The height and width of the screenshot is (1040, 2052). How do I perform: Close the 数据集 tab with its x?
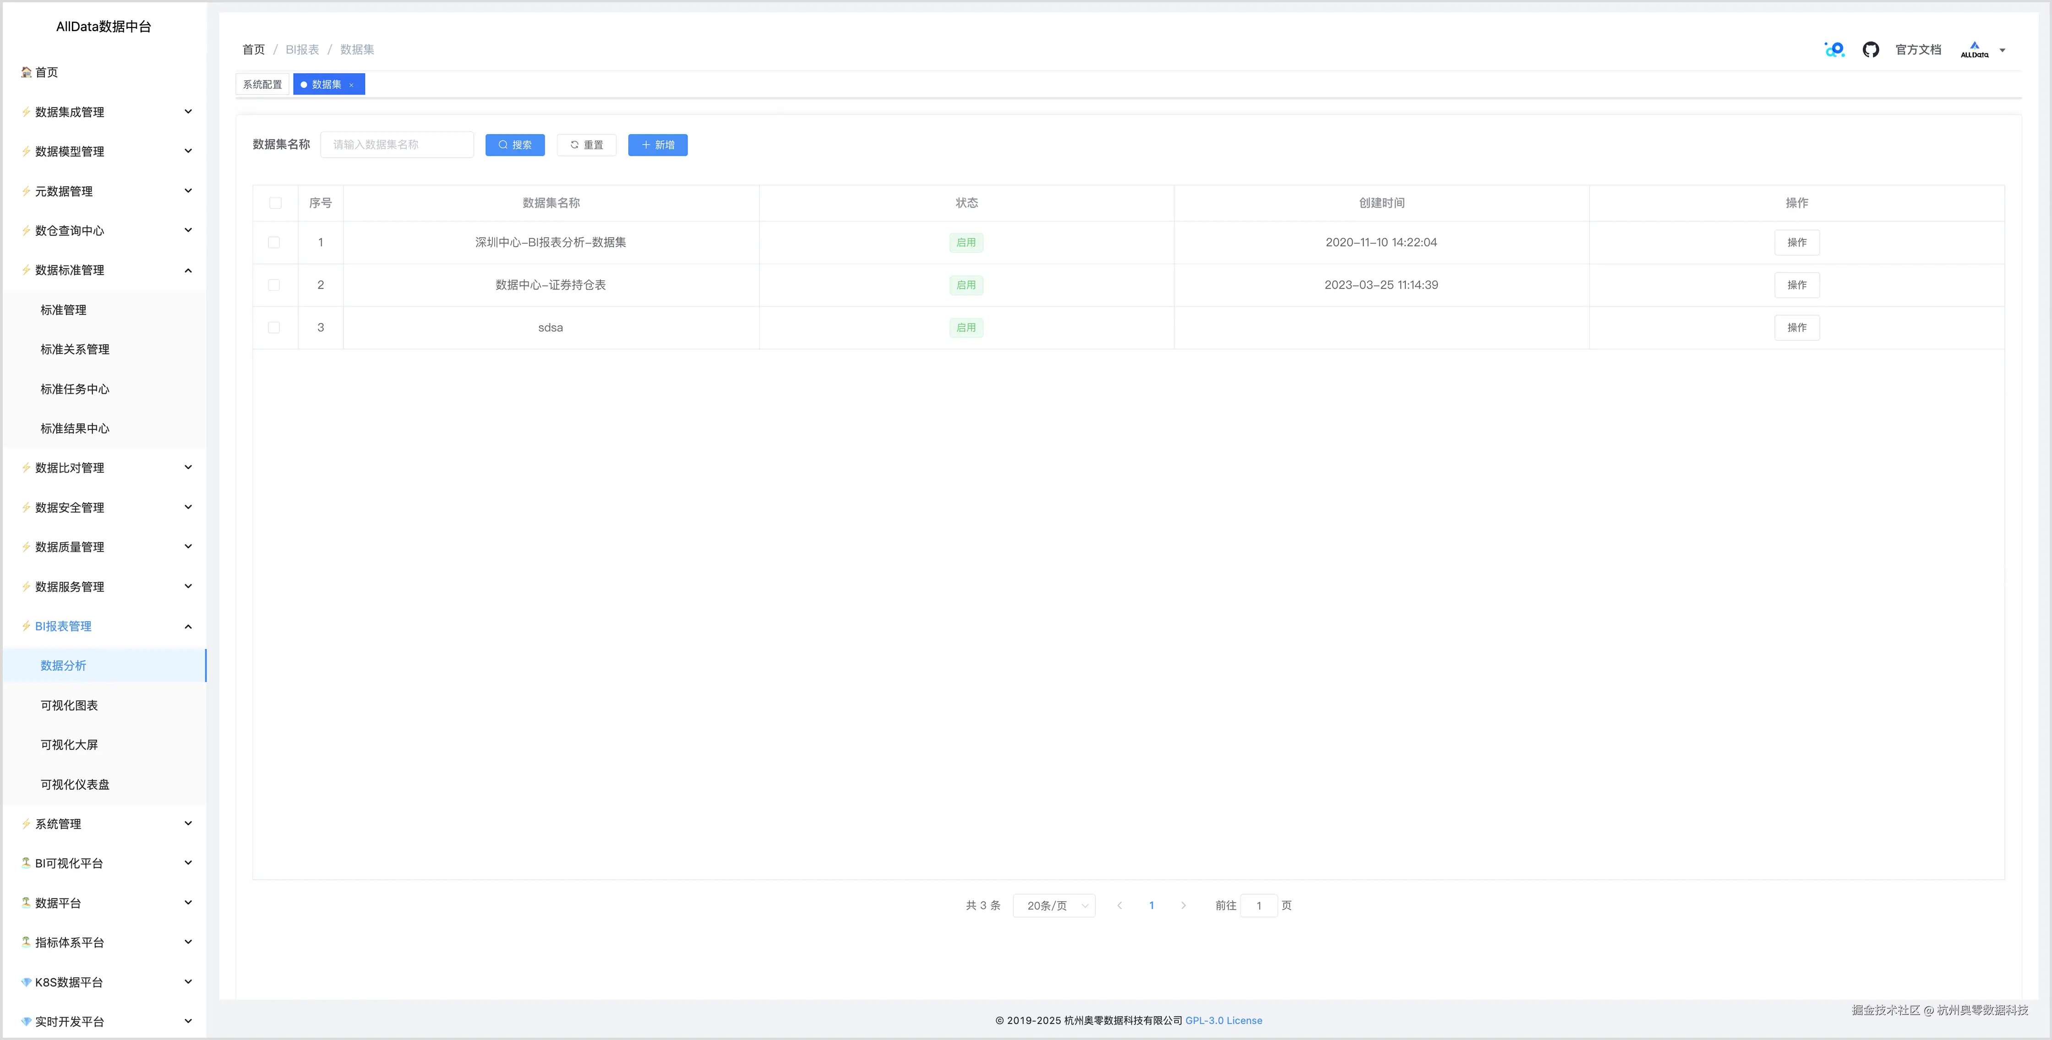351,84
